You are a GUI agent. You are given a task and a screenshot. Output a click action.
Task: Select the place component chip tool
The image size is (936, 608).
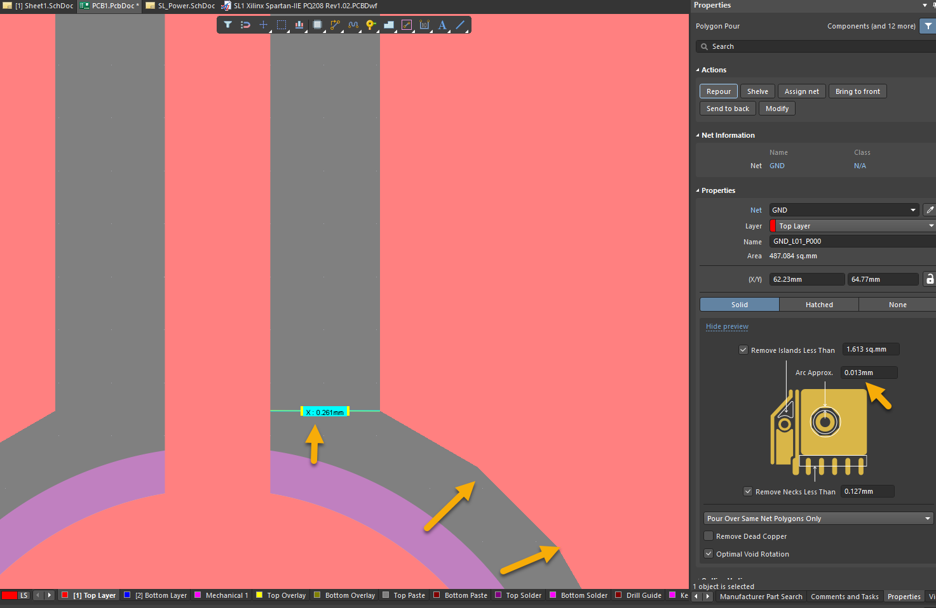317,25
